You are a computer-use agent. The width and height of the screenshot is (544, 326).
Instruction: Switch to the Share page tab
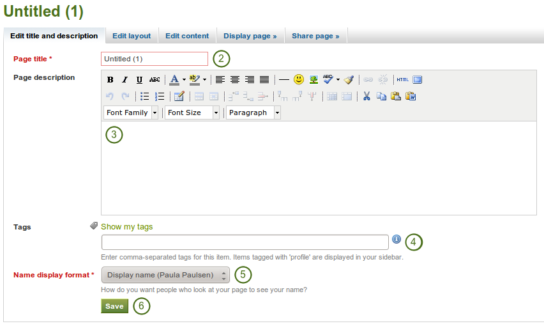[315, 36]
